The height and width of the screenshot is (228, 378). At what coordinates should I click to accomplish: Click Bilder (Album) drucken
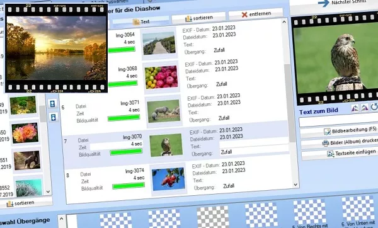(x=340, y=143)
